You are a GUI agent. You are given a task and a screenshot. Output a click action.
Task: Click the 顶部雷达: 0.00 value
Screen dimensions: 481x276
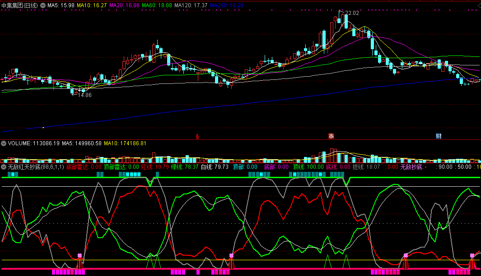[121, 167]
